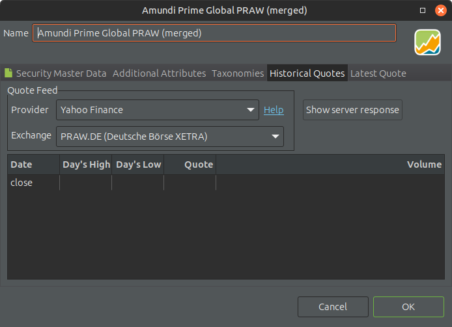Image resolution: width=452 pixels, height=327 pixels.
Task: Select the Historical Quotes tab
Action: (x=307, y=73)
